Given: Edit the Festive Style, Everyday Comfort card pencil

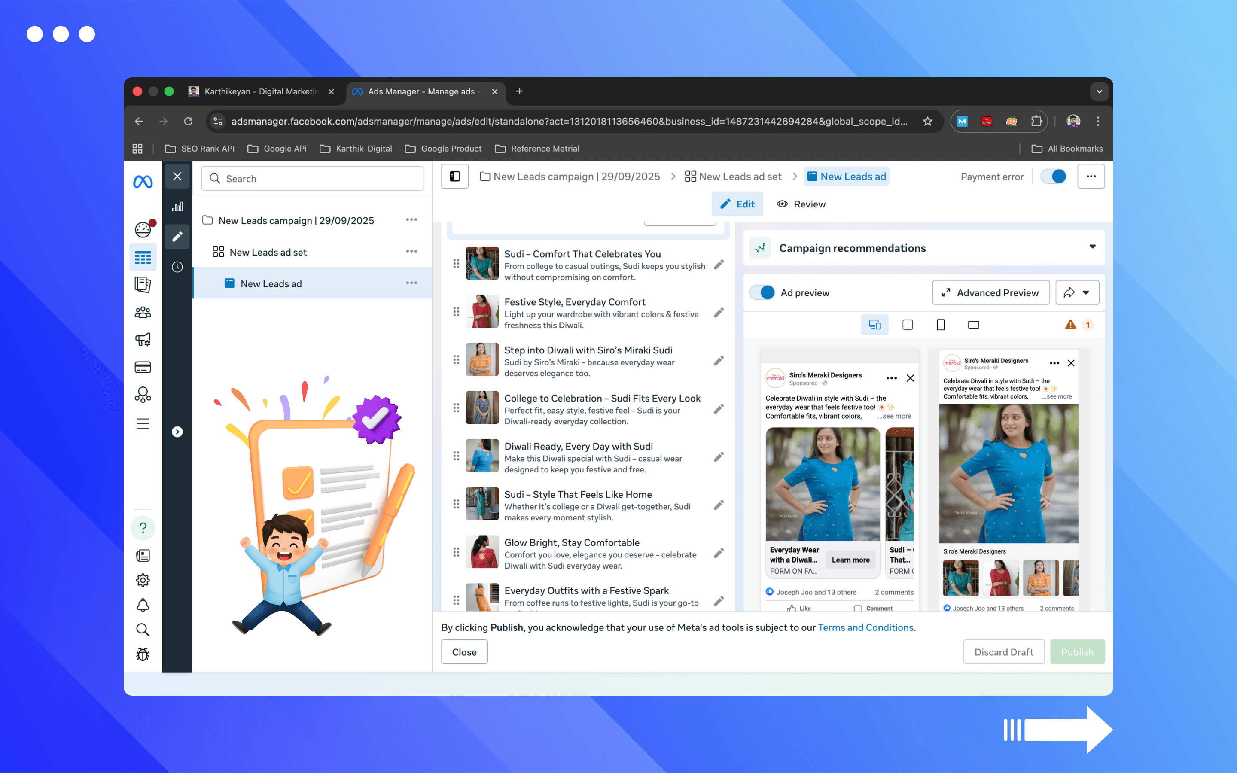Looking at the screenshot, I should 719,312.
